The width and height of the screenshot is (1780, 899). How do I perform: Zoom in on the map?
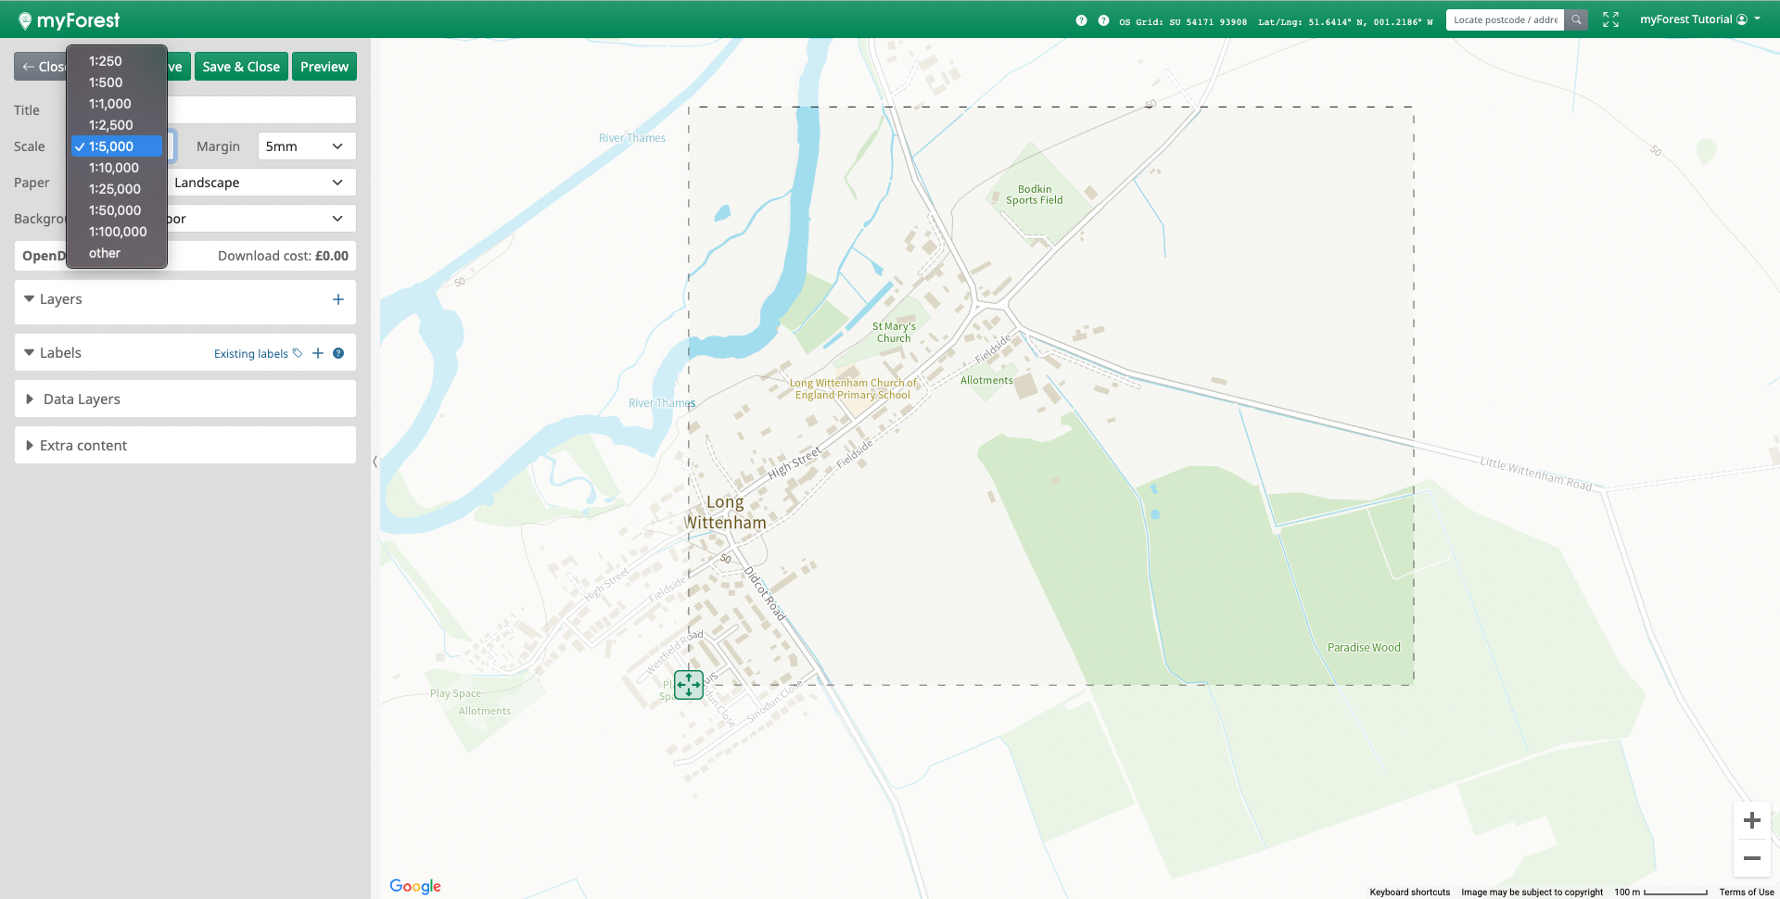(1751, 820)
